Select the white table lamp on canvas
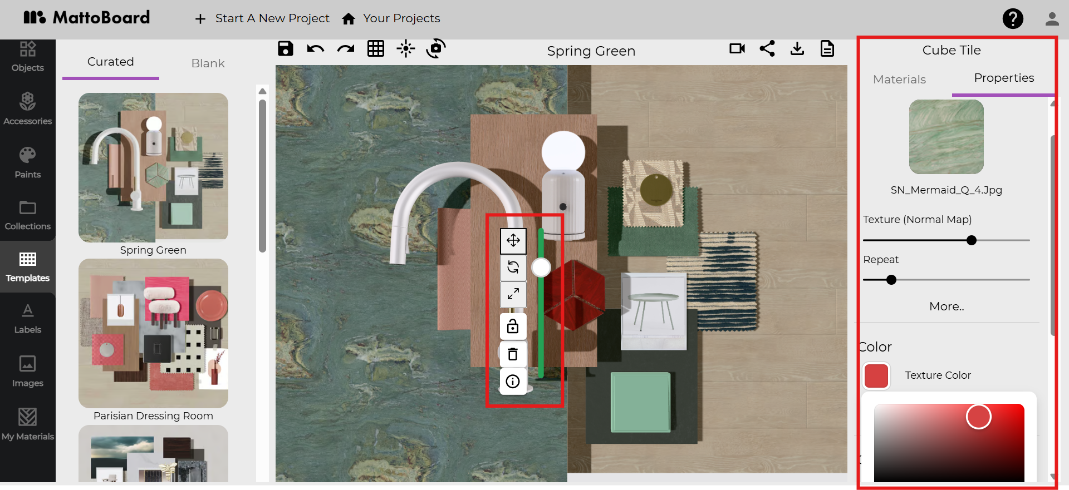1069x490 pixels. (x=563, y=185)
